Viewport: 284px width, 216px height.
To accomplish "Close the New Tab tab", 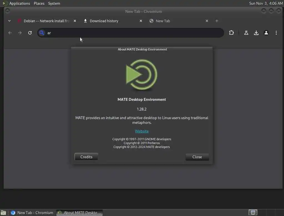I will (x=207, y=21).
